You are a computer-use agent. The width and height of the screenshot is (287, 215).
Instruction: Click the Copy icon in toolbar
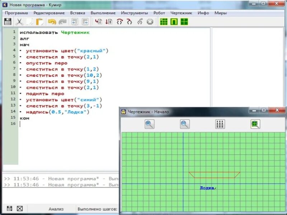29,22
